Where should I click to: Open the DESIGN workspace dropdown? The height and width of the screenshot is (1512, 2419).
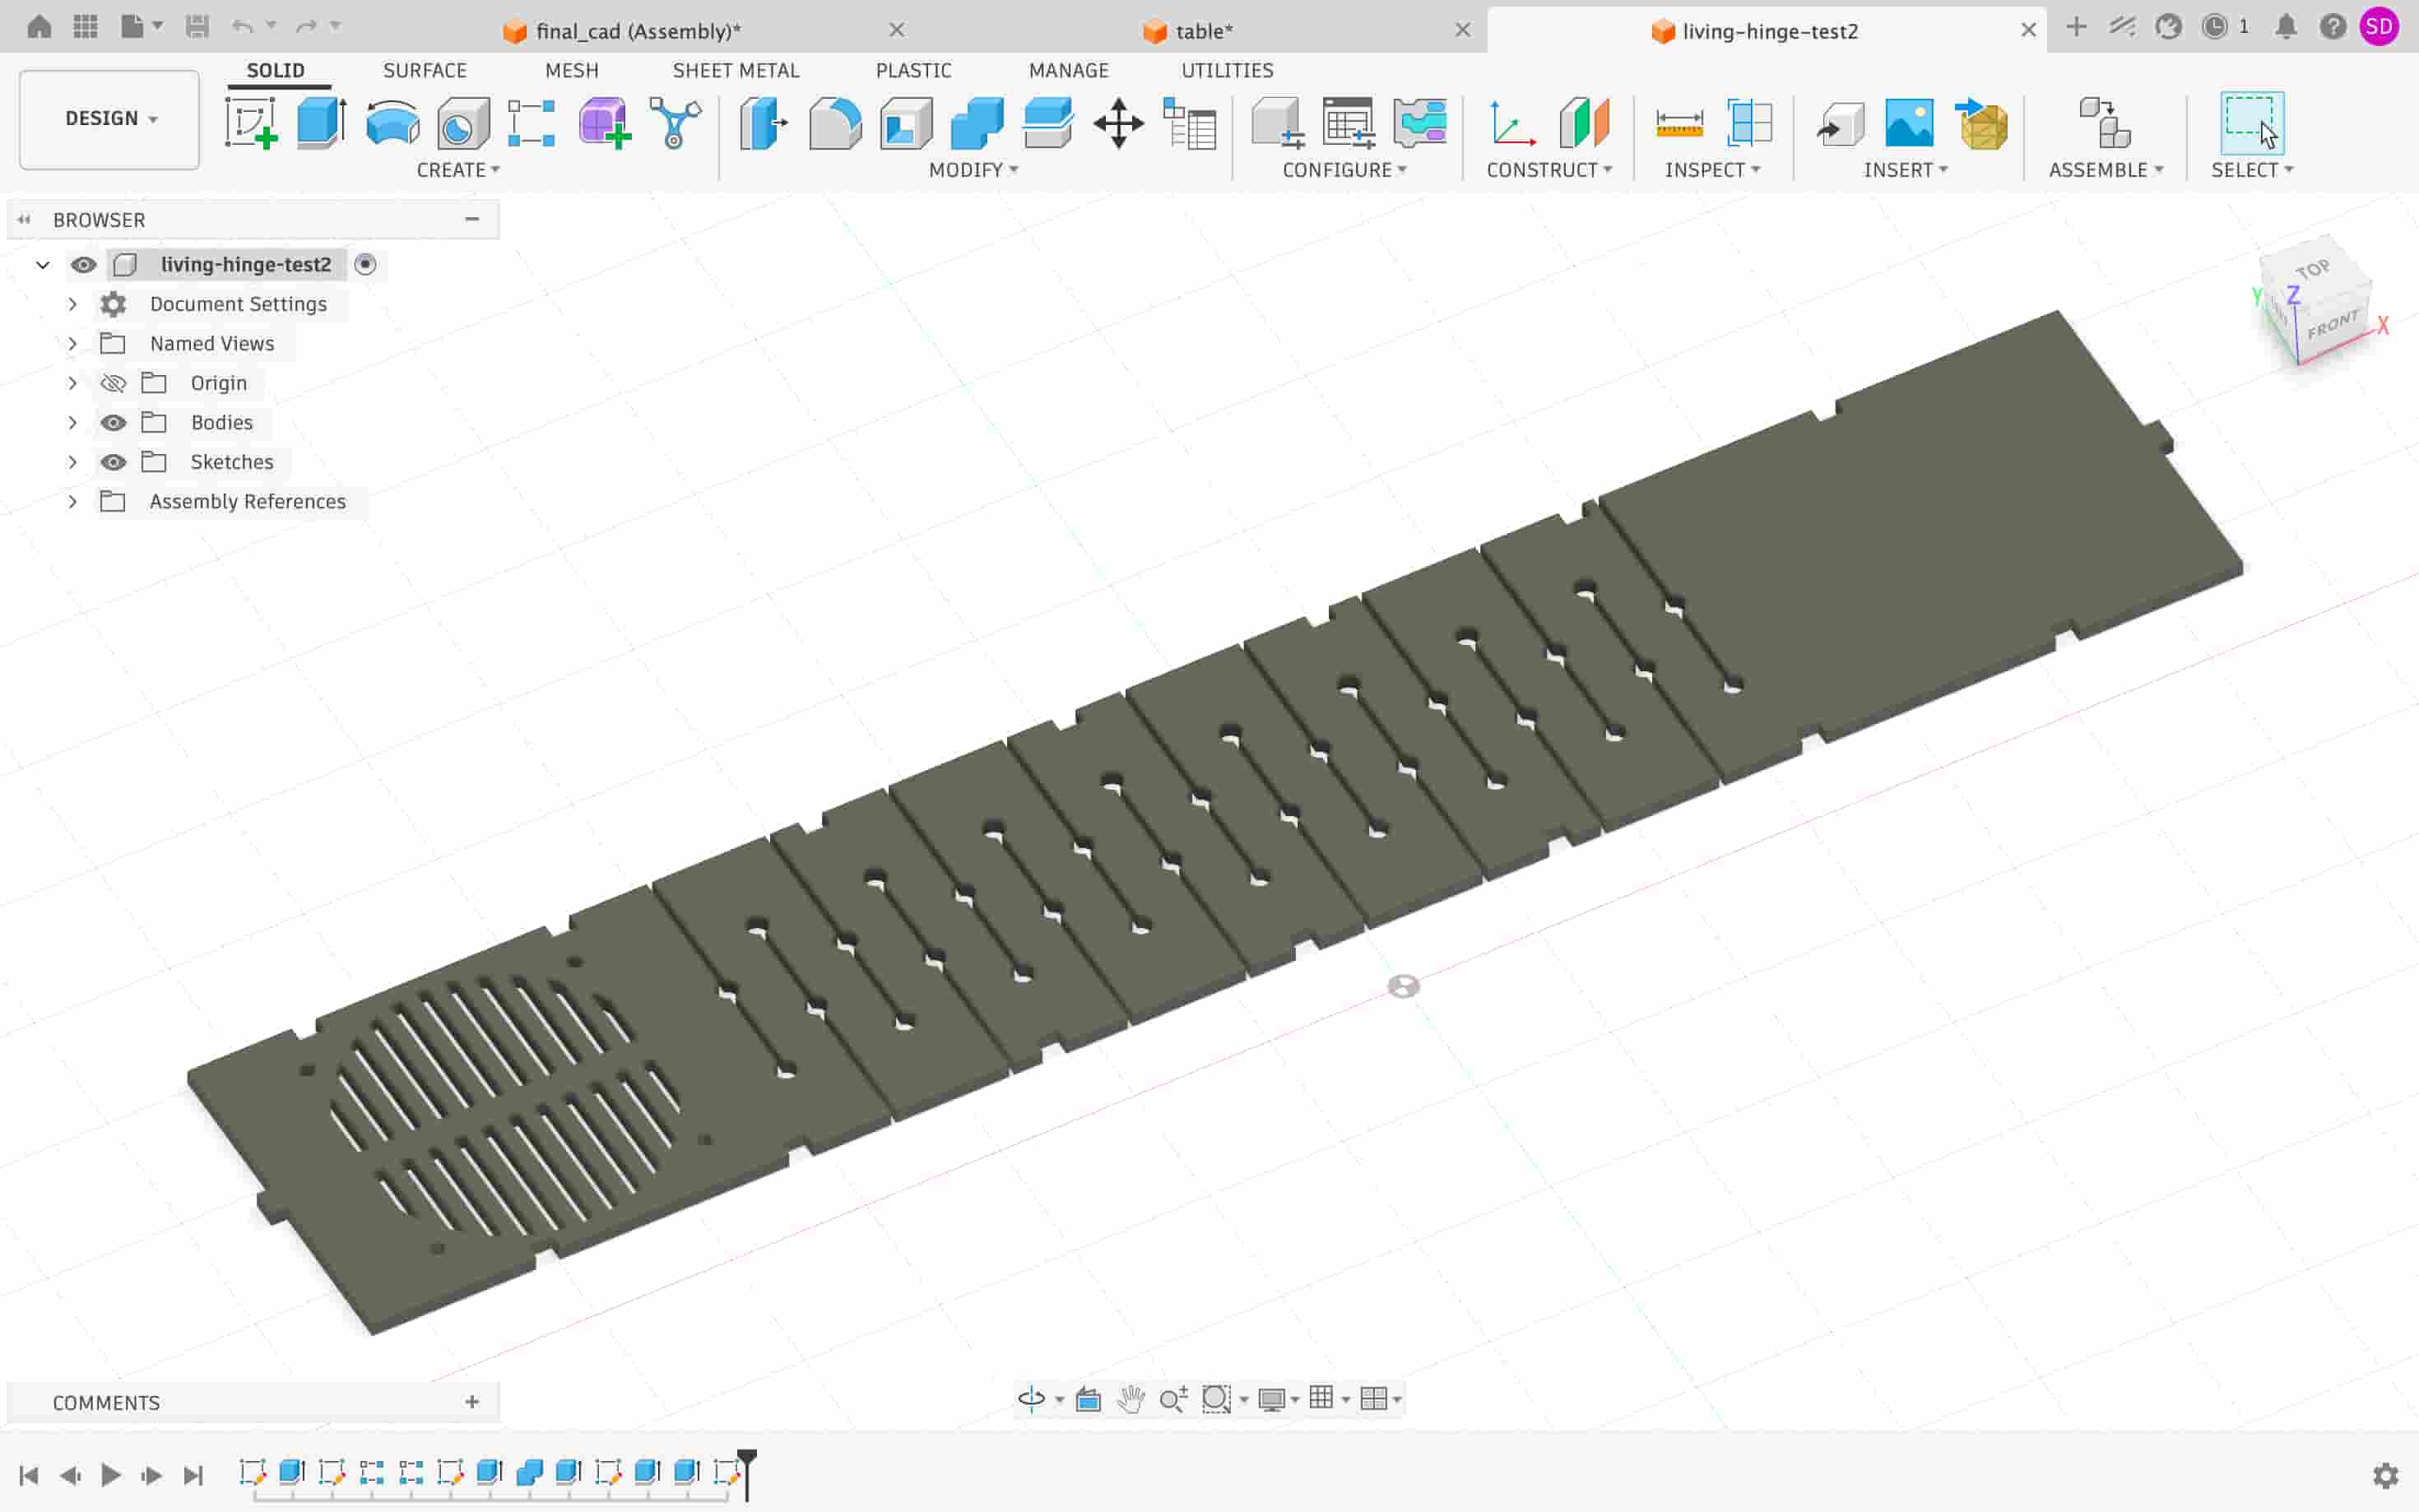pyautogui.click(x=110, y=119)
